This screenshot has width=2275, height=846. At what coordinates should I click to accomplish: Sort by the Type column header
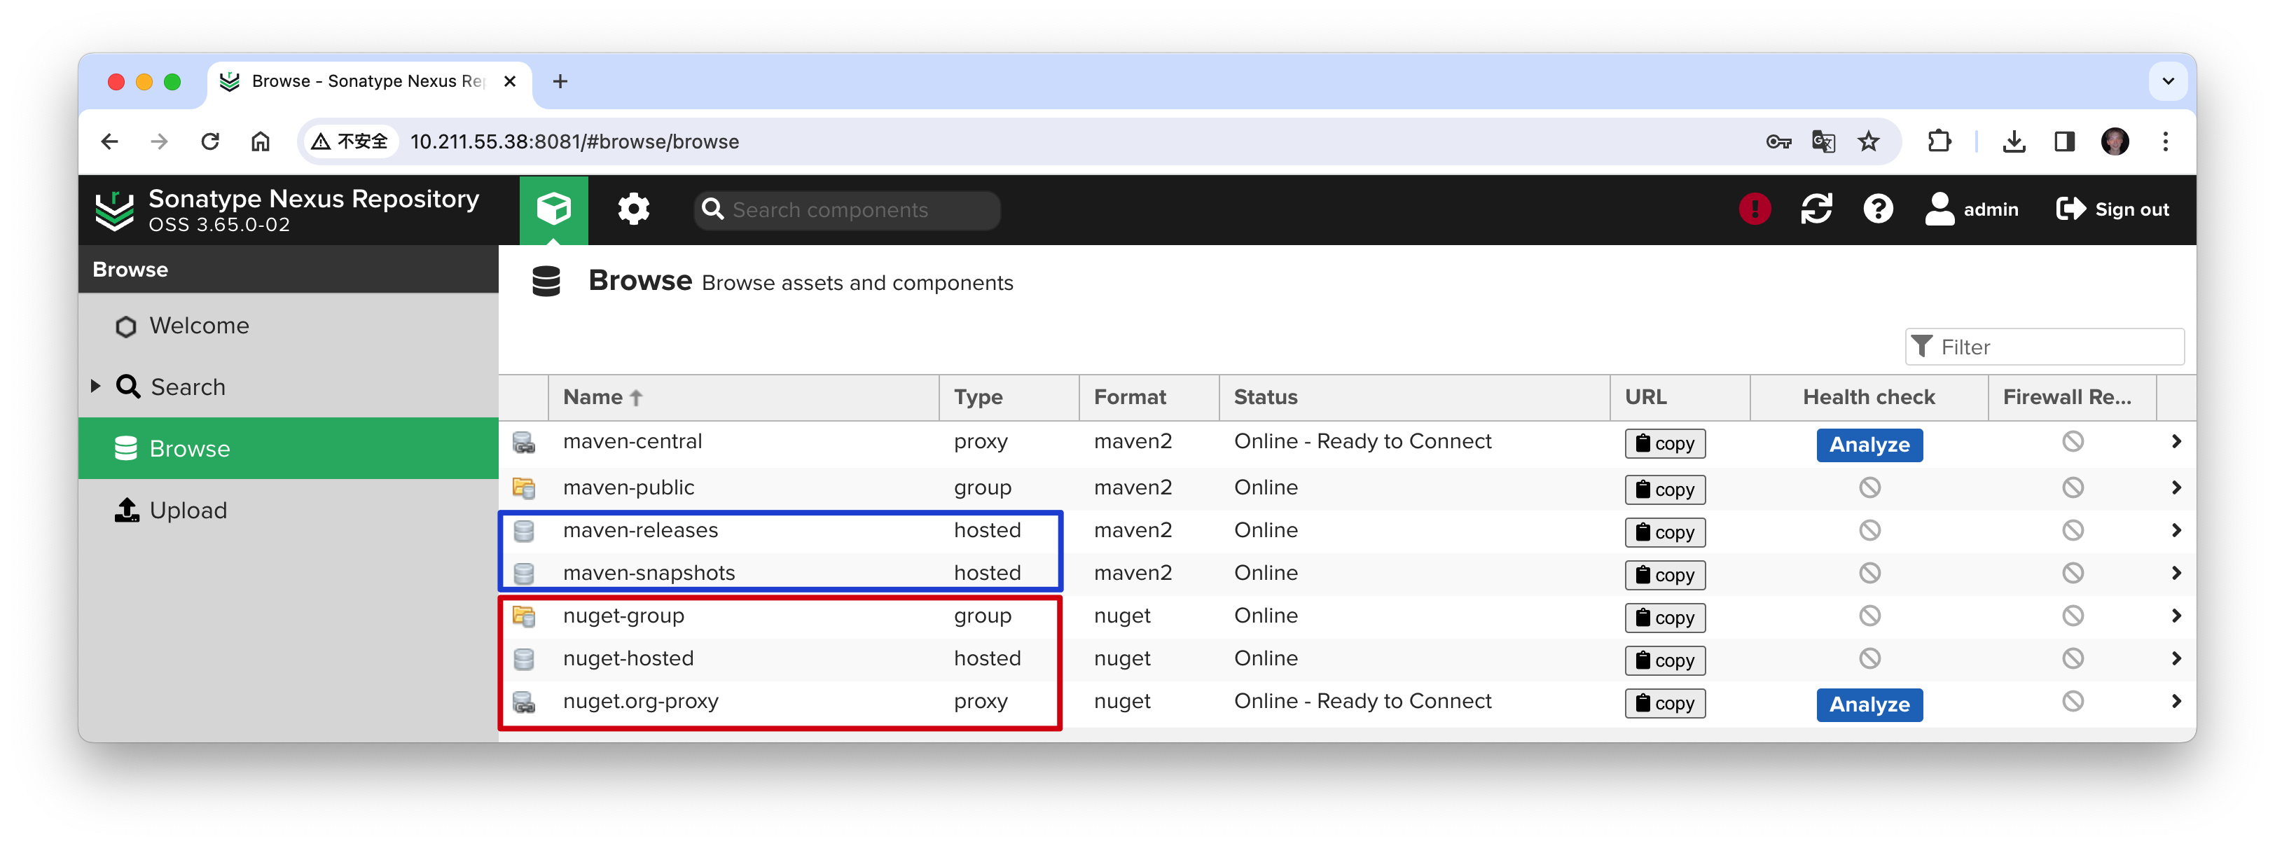pos(1009,397)
